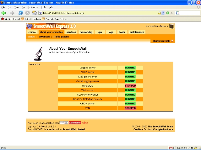Click the VPN STOPPED status
Image resolution: width=201 pixels, height=150 pixels.
[130, 108]
